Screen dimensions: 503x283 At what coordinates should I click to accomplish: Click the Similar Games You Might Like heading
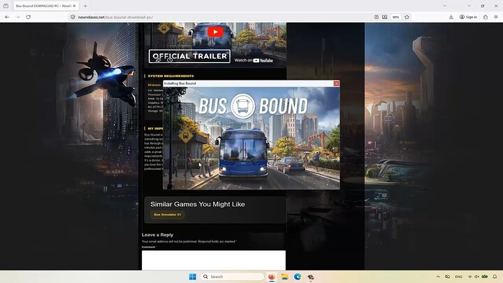[x=198, y=204]
